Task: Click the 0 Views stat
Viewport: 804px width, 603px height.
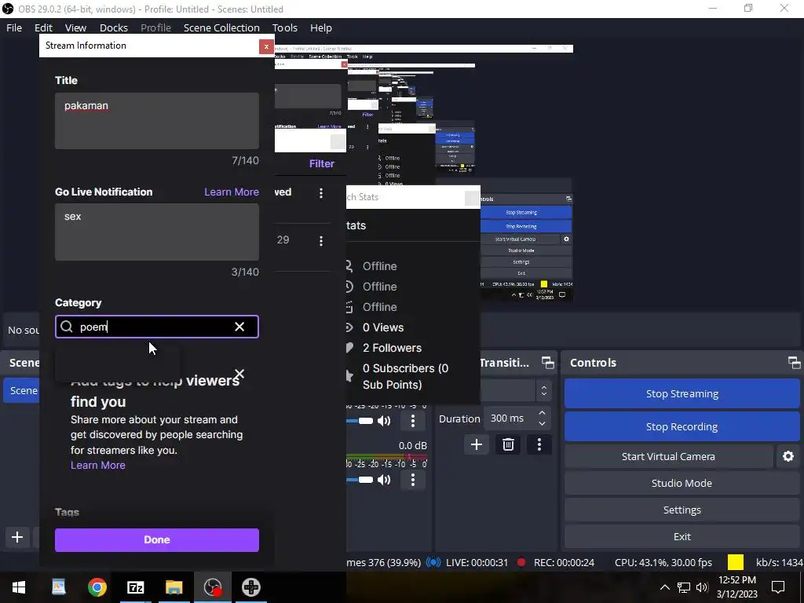Action: click(383, 327)
